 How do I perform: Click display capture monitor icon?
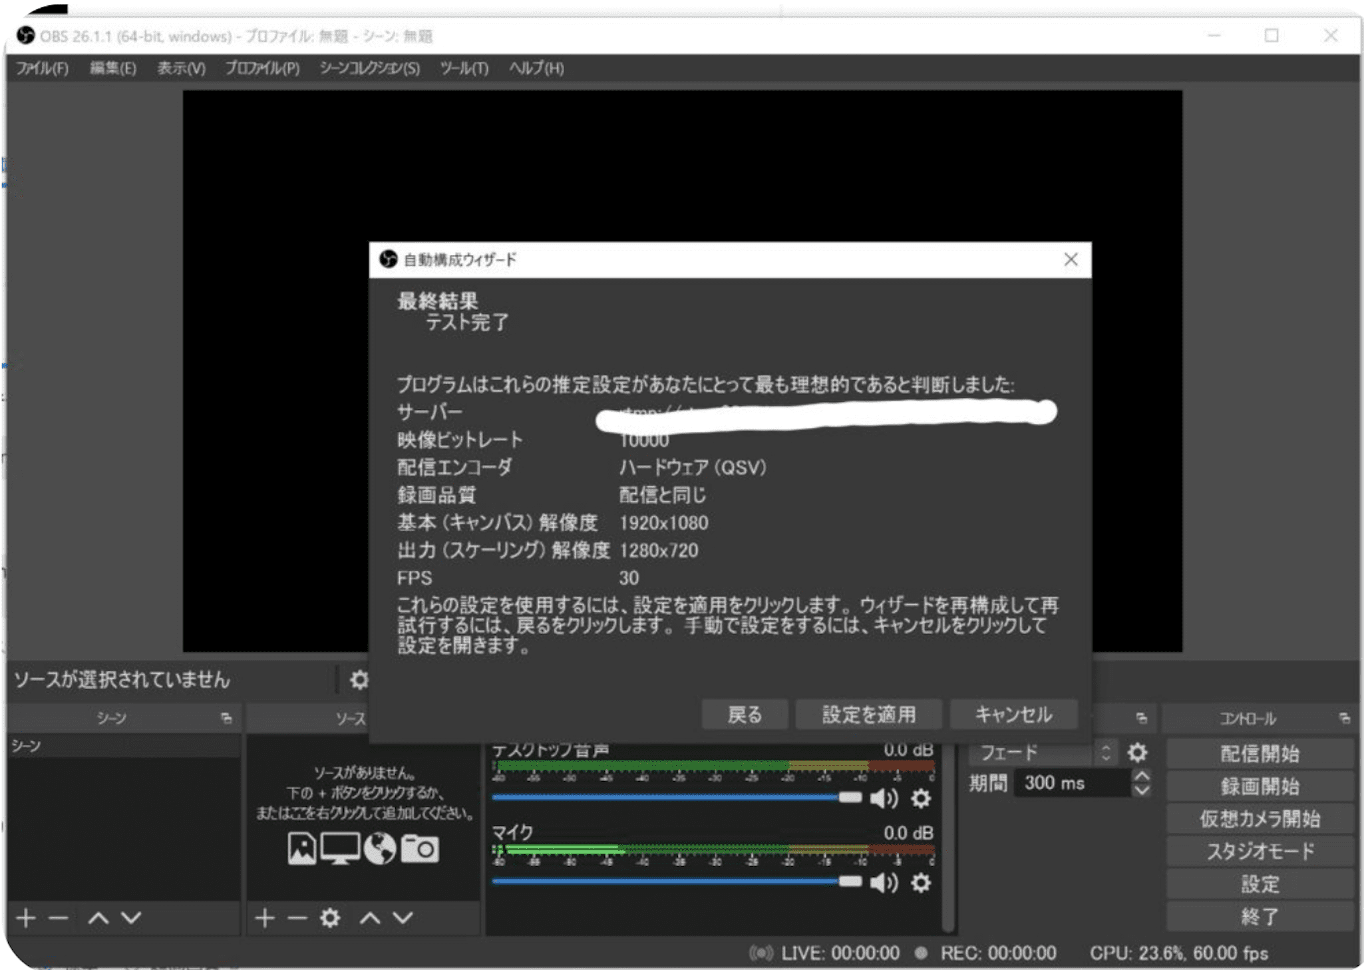tap(340, 849)
